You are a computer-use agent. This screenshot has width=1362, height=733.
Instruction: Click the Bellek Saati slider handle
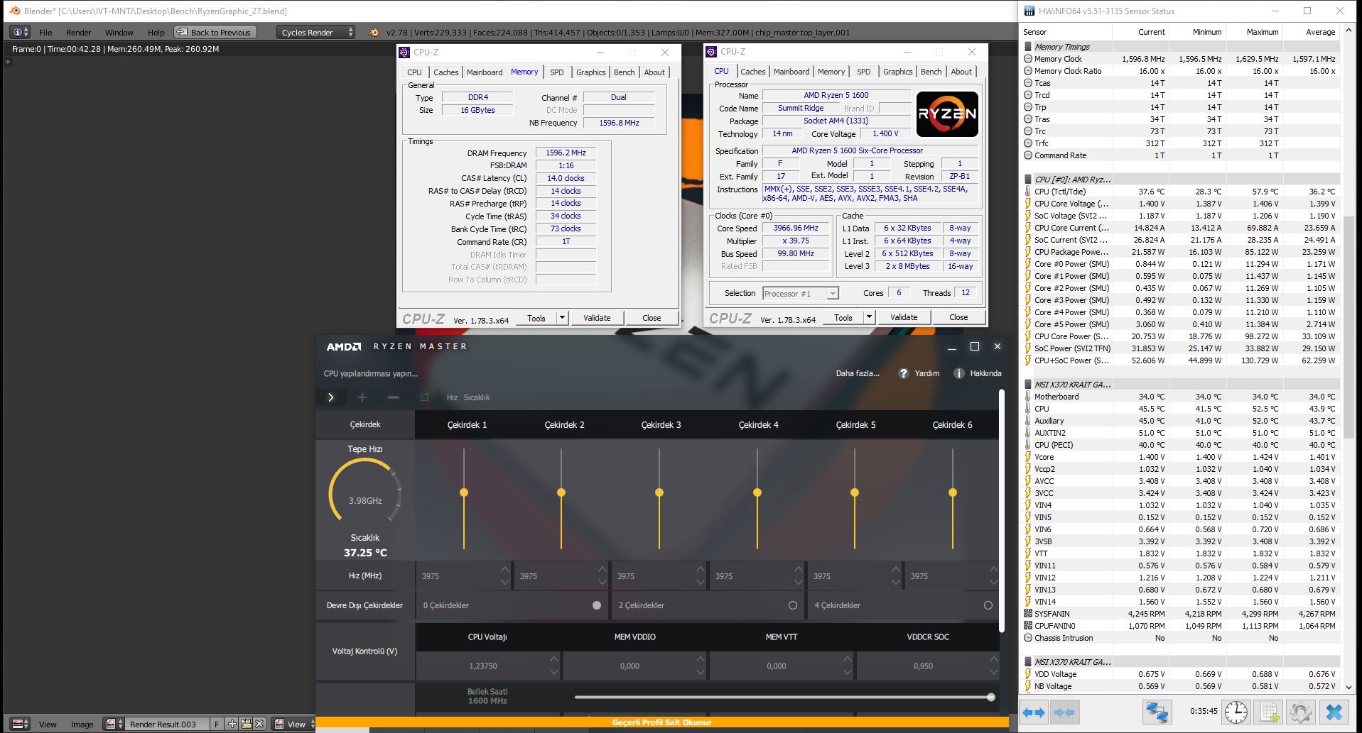click(990, 698)
